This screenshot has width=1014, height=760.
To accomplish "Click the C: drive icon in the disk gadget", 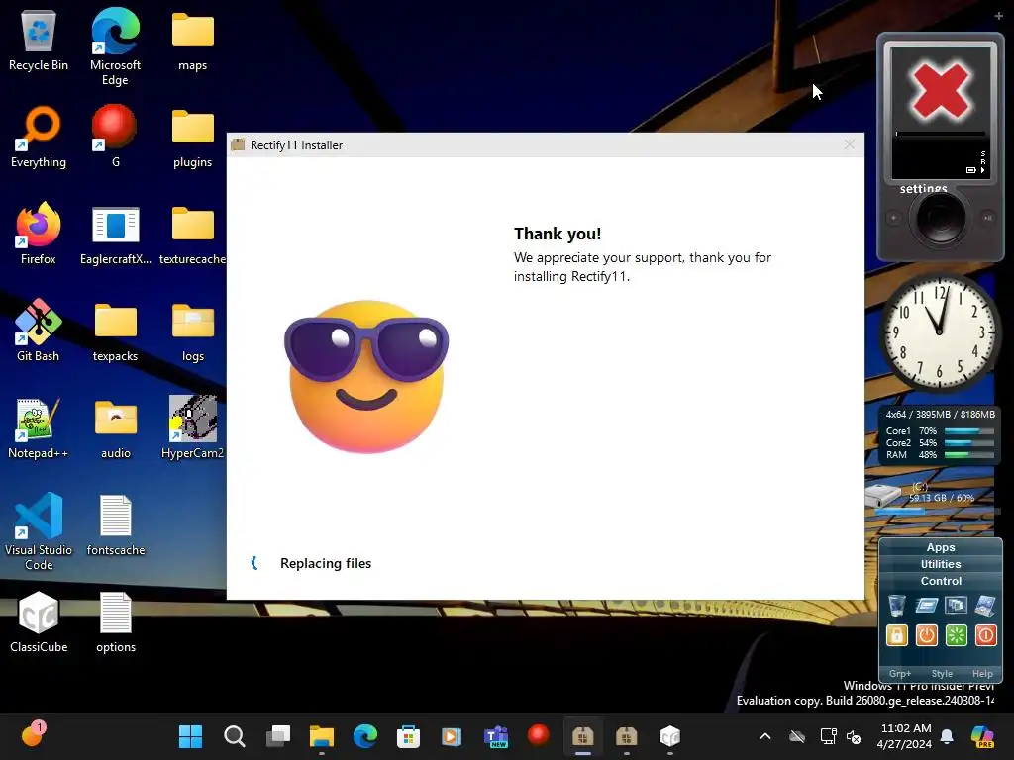I will [x=883, y=495].
